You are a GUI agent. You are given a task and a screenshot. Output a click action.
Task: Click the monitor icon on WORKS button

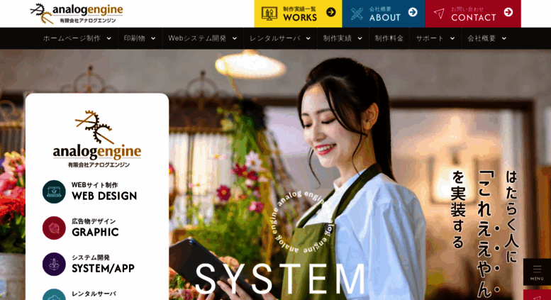point(269,13)
